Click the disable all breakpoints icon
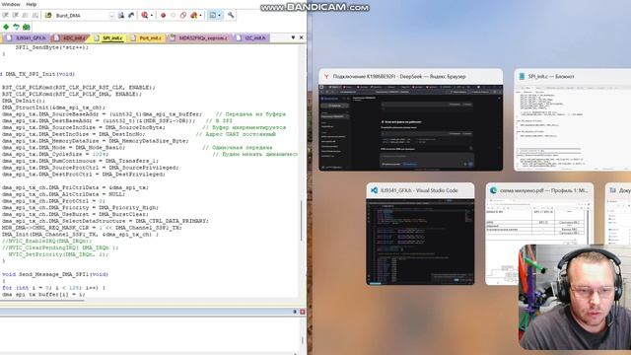Viewport: 631px width, 355px height. [183, 16]
